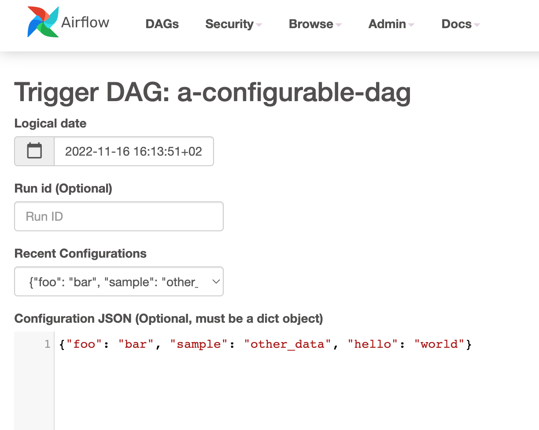Click the "world" value in the configuration
This screenshot has width=539, height=430.
439,344
